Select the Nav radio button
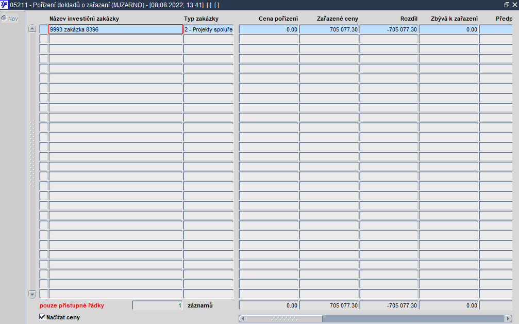Screen dimensions: 519x324 (x=4, y=19)
